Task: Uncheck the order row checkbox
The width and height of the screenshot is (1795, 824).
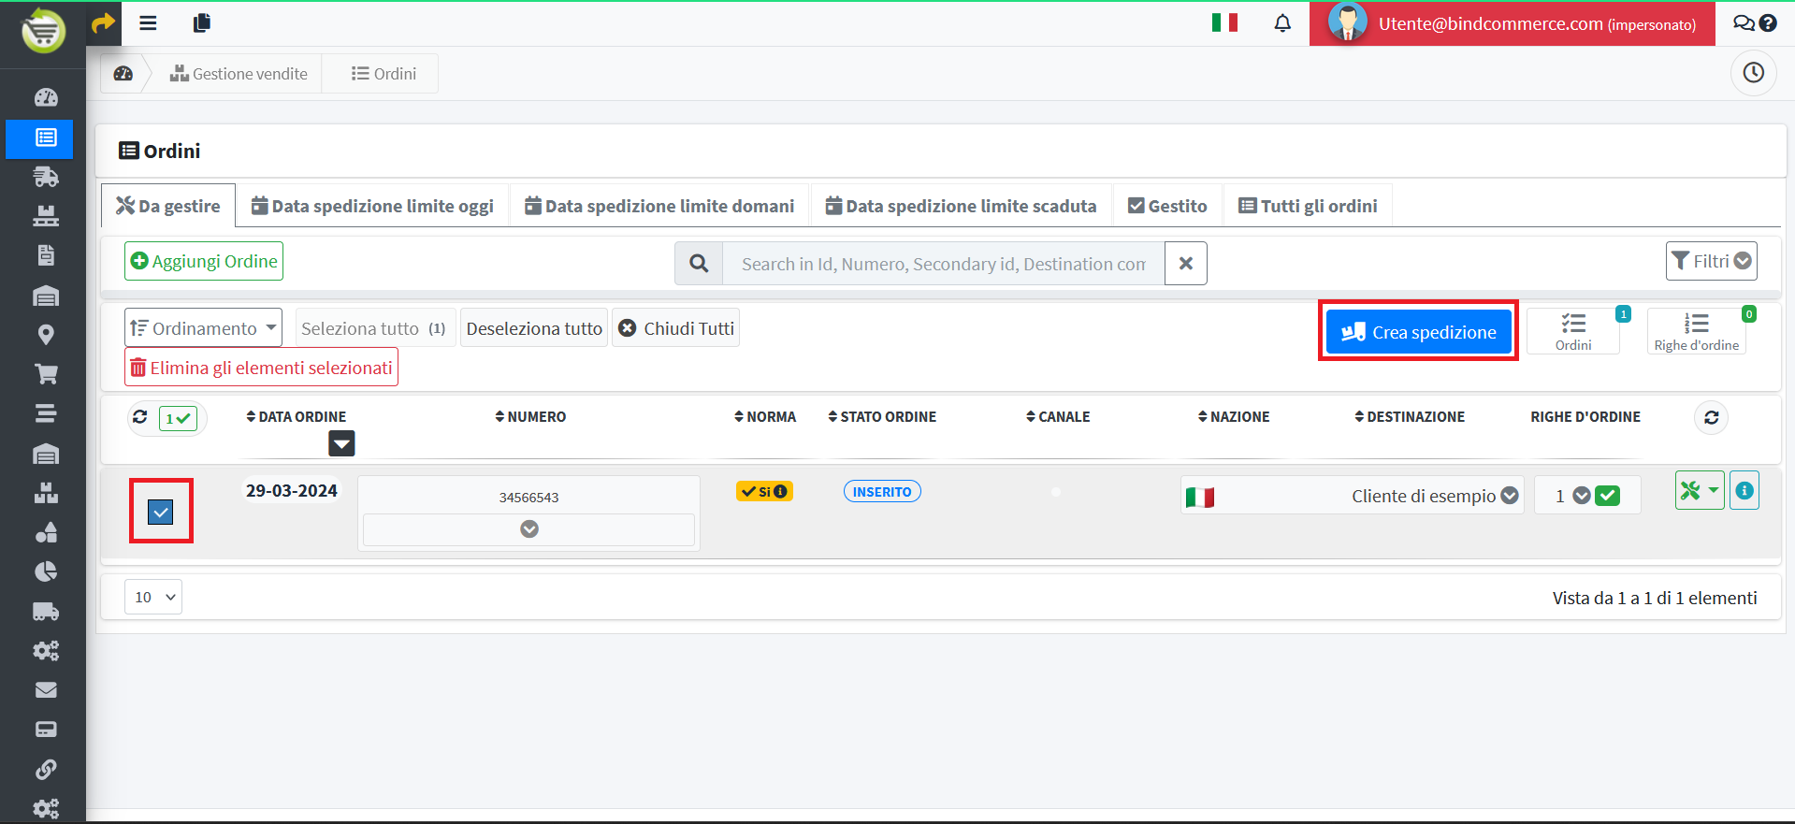Action: coord(161,512)
